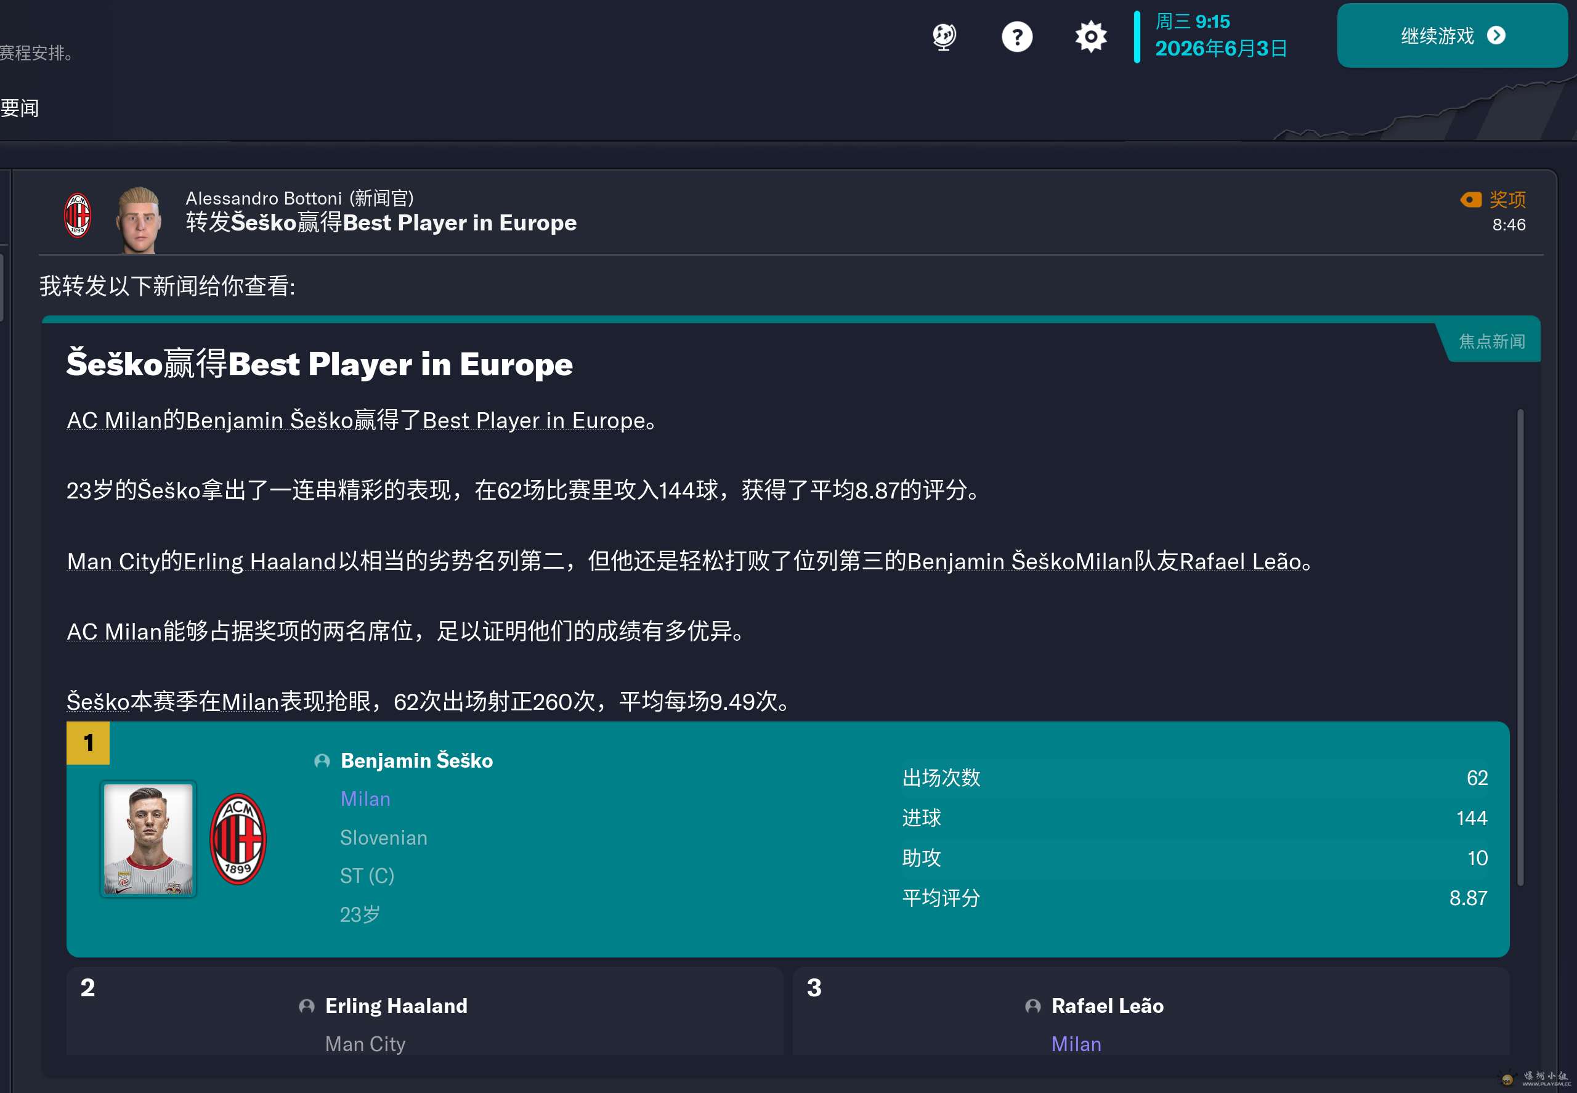Image resolution: width=1577 pixels, height=1093 pixels.
Task: Click the AC Milan badge beside Bottoni
Action: click(78, 216)
